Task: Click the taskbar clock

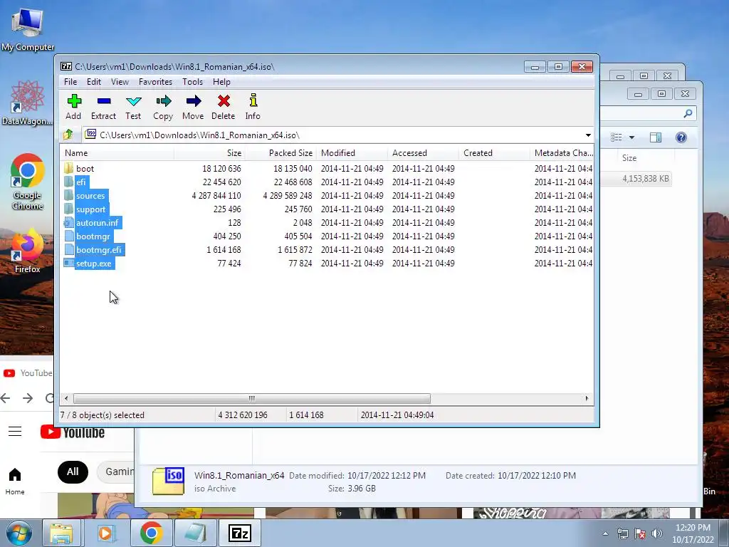Action: point(693,533)
